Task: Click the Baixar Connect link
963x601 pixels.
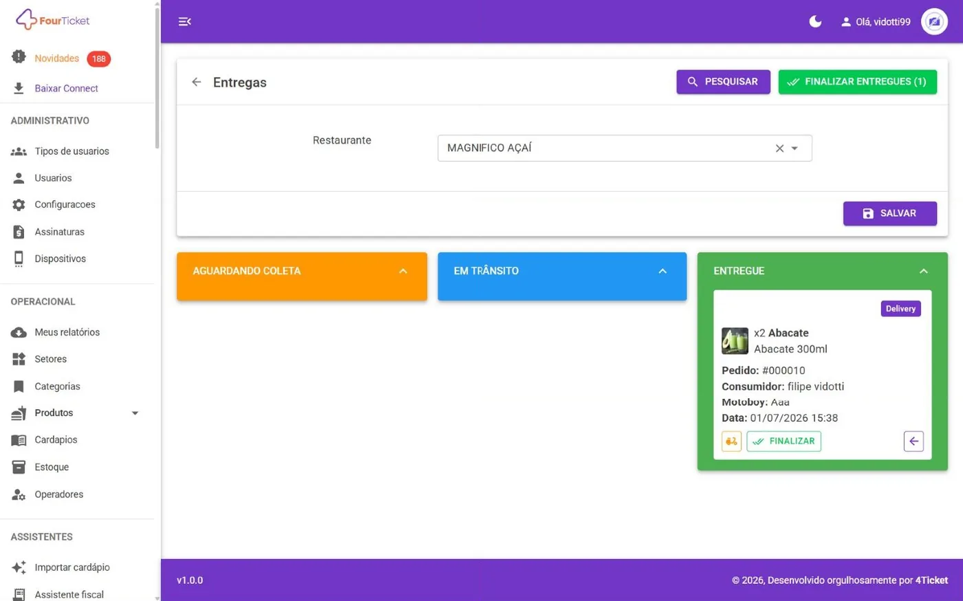Action: click(66, 88)
